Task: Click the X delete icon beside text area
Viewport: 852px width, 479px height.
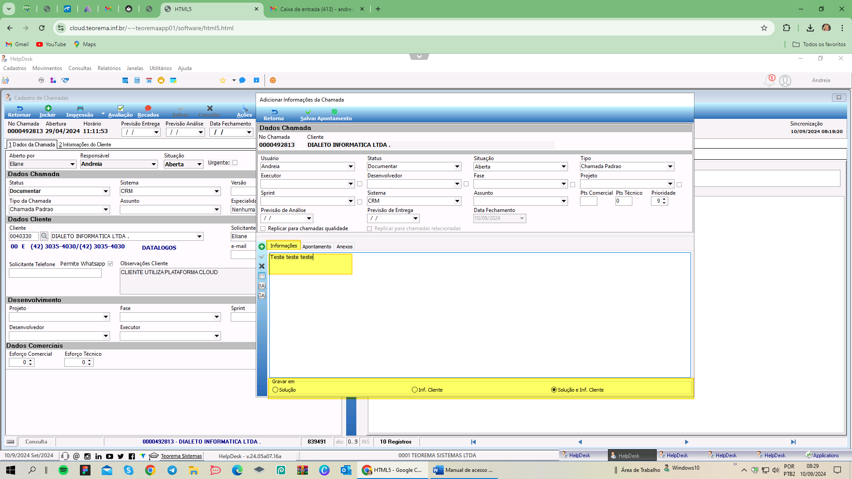Action: point(262,266)
